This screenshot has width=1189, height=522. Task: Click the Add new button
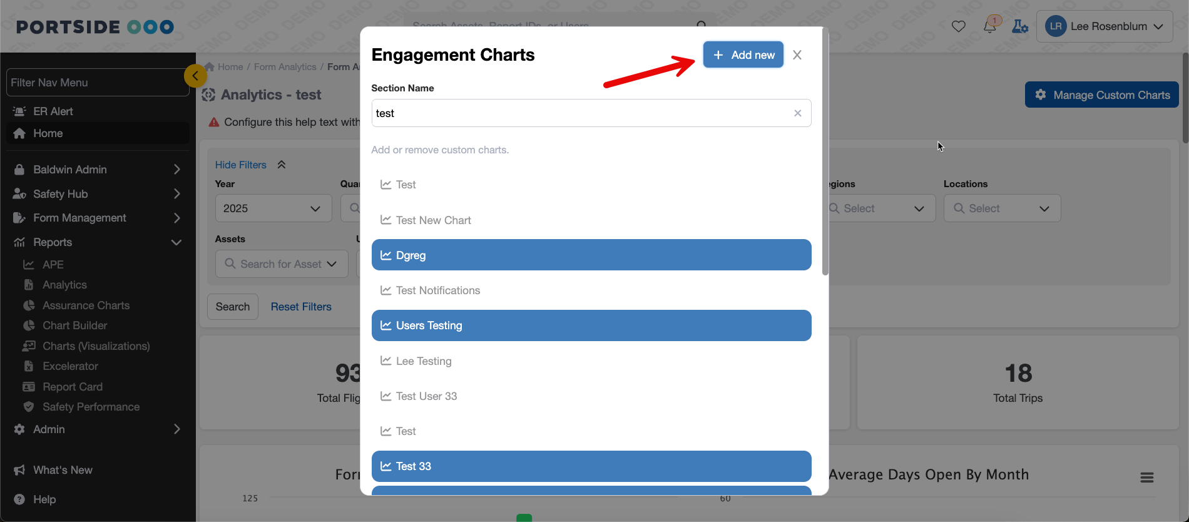point(743,55)
